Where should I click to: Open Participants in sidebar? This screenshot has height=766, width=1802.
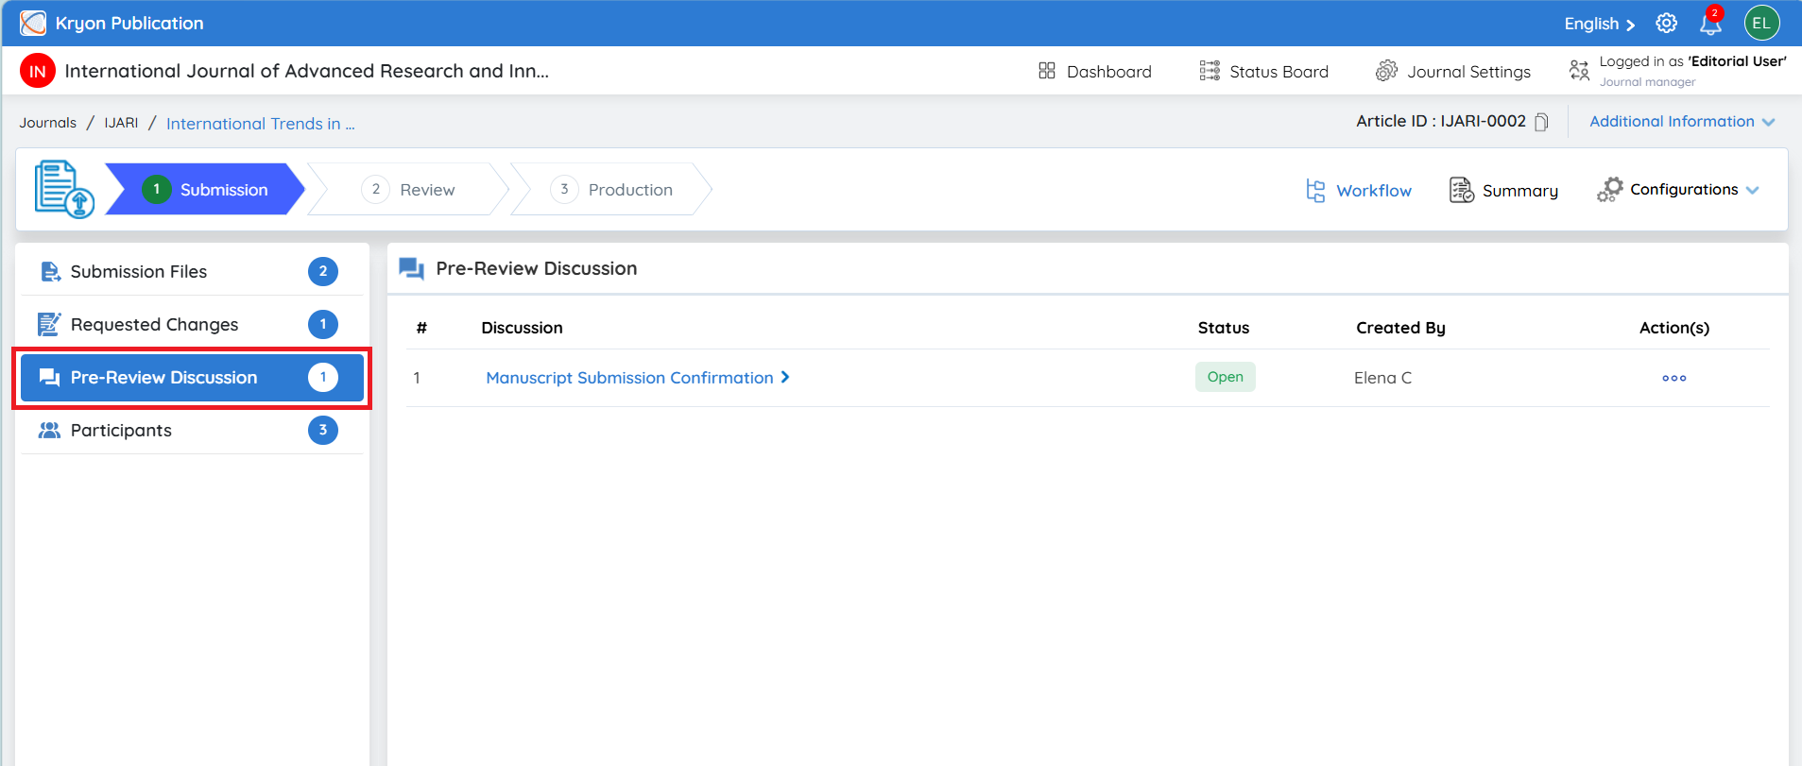(x=193, y=430)
